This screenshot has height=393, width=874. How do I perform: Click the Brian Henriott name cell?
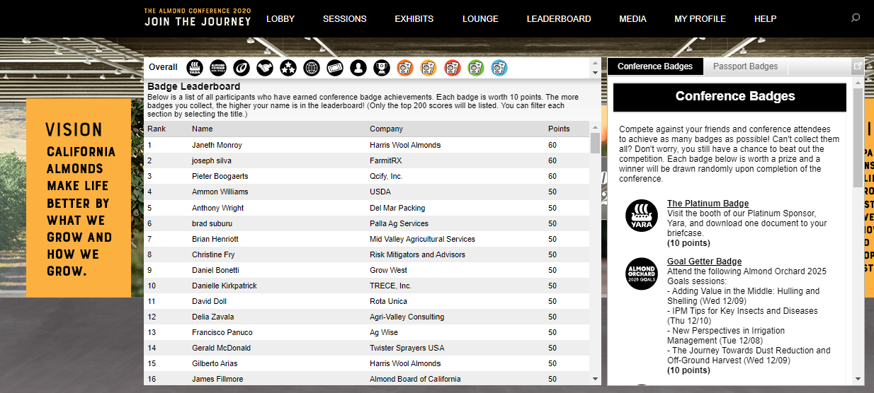click(x=215, y=239)
